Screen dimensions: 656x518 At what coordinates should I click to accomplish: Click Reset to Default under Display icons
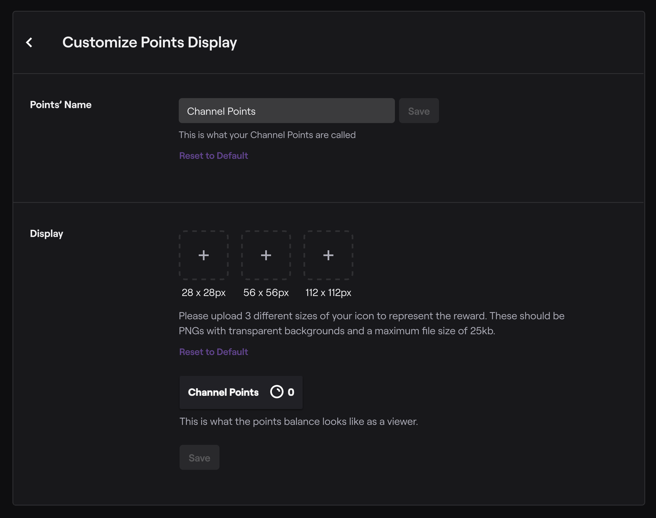tap(213, 352)
